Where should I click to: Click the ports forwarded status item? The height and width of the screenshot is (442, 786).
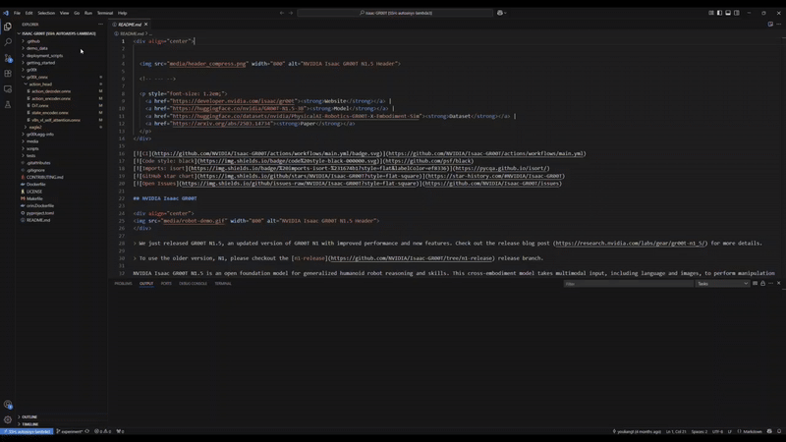[x=120, y=431]
